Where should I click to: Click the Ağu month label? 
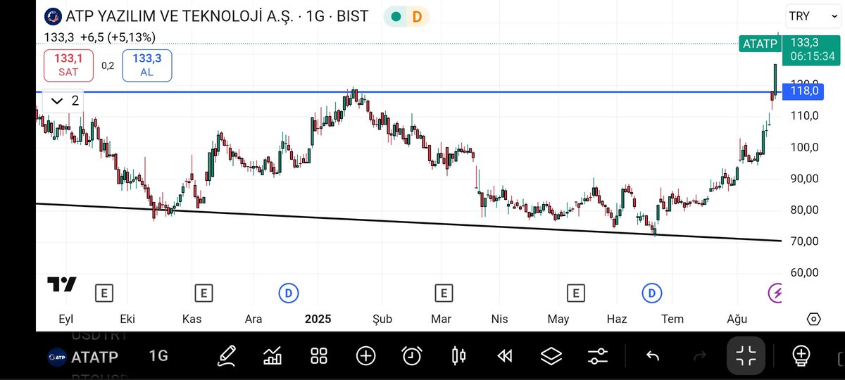pos(737,319)
